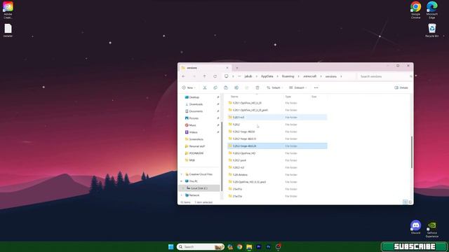Image resolution: width=449 pixels, height=252 pixels.
Task: Click Premiere Pro icon in taskbar
Action: (259, 247)
